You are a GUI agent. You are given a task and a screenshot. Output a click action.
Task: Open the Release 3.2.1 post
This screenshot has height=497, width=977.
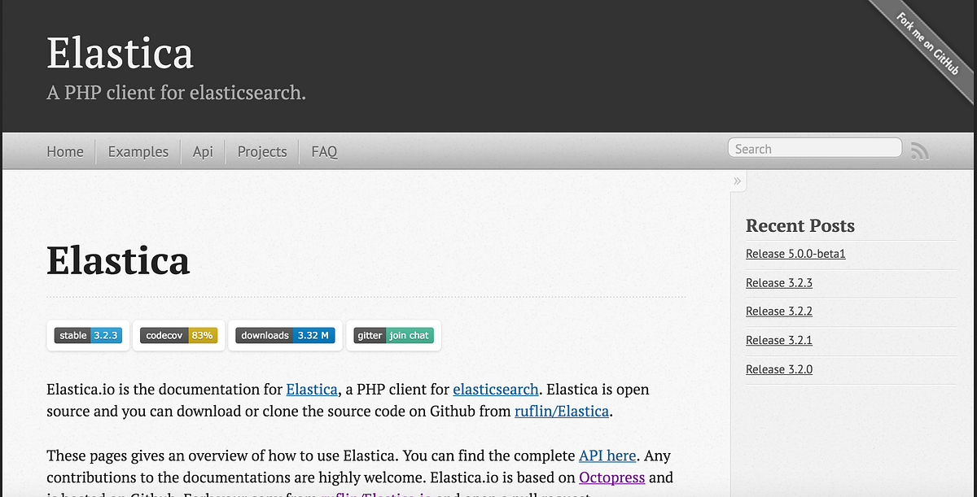779,340
